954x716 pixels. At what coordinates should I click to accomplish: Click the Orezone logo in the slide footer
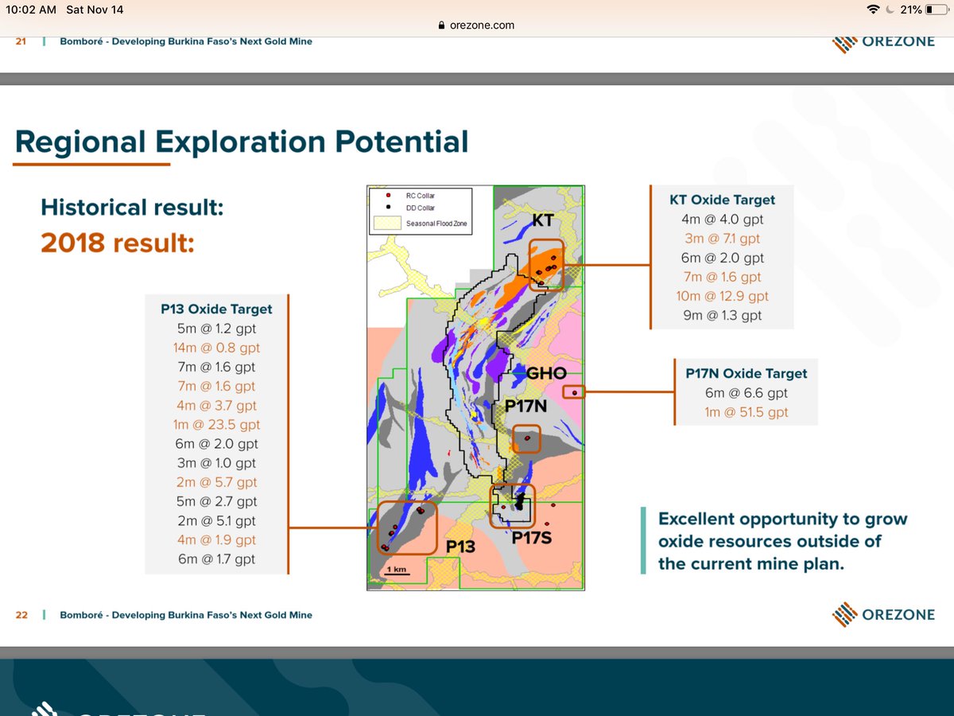pos(883,615)
